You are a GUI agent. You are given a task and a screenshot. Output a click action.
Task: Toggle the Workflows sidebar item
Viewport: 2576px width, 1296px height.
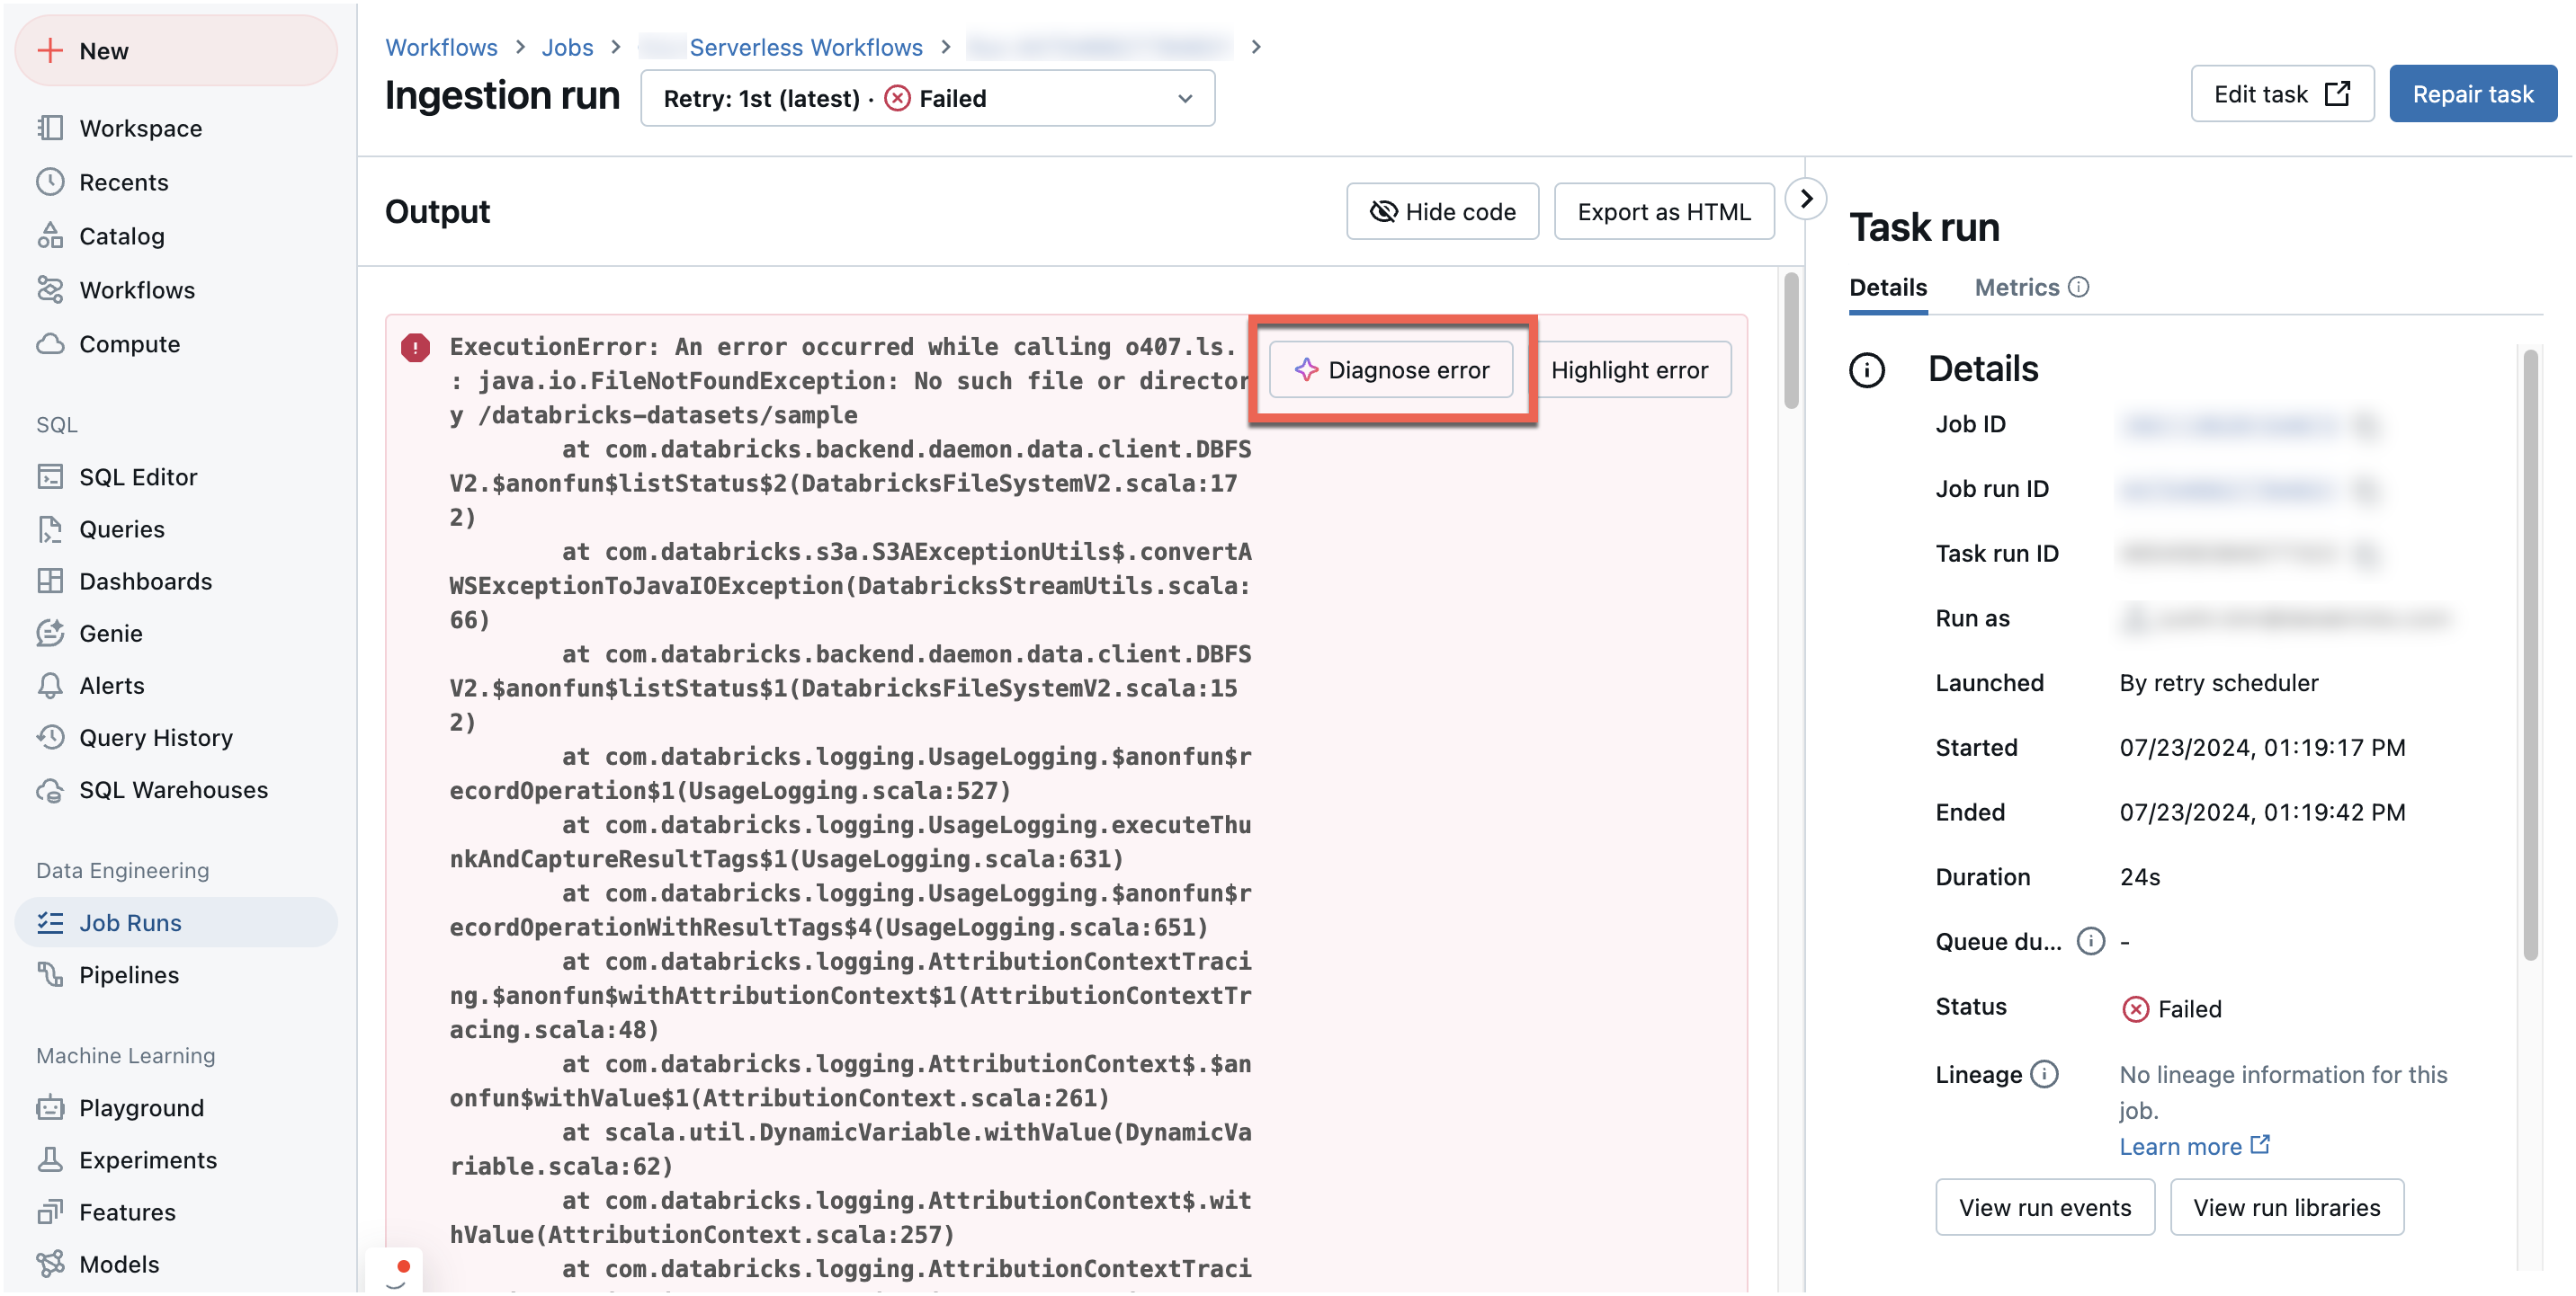click(138, 291)
